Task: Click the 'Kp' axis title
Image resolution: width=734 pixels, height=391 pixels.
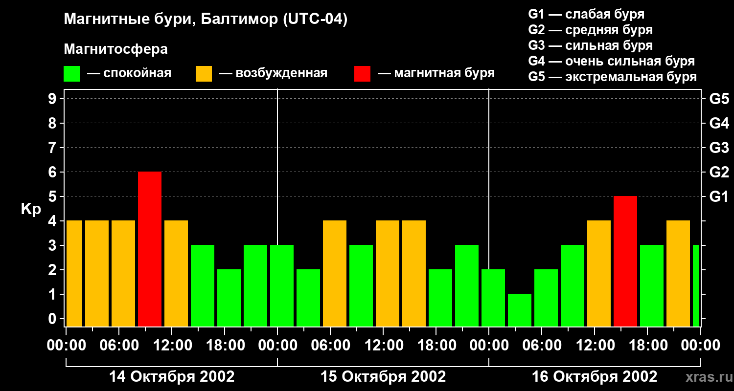Action: (x=31, y=210)
